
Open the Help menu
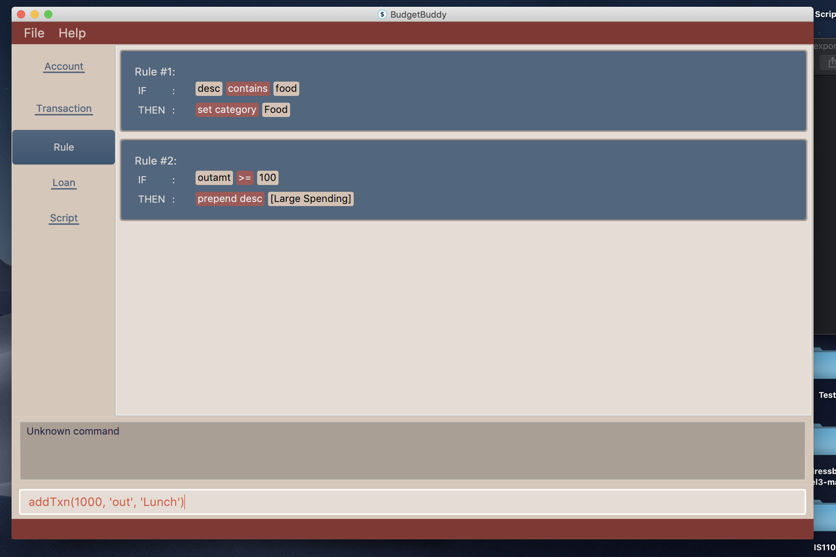point(72,33)
